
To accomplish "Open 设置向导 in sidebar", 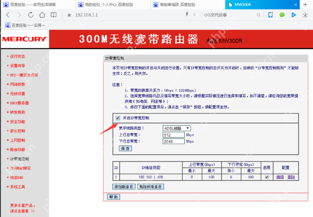I will [18, 66].
